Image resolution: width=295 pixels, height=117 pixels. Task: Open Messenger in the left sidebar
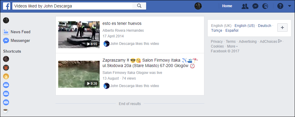click(20, 40)
